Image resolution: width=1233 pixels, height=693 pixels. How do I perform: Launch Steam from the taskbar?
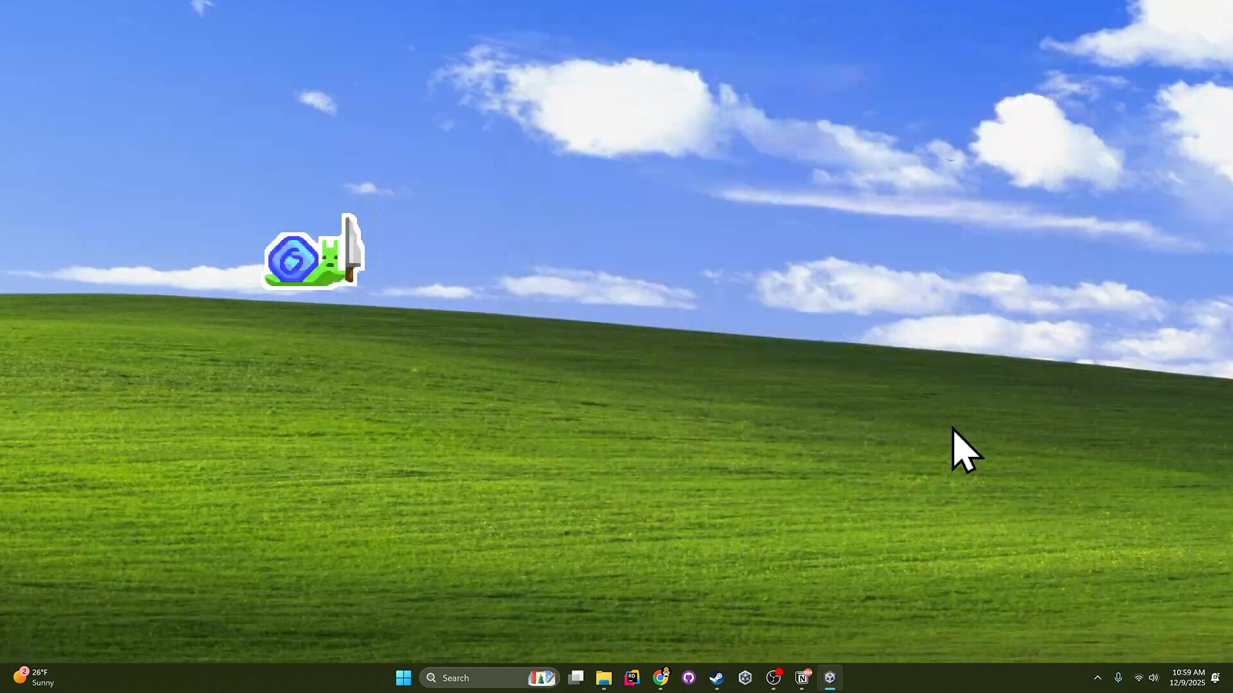[717, 678]
